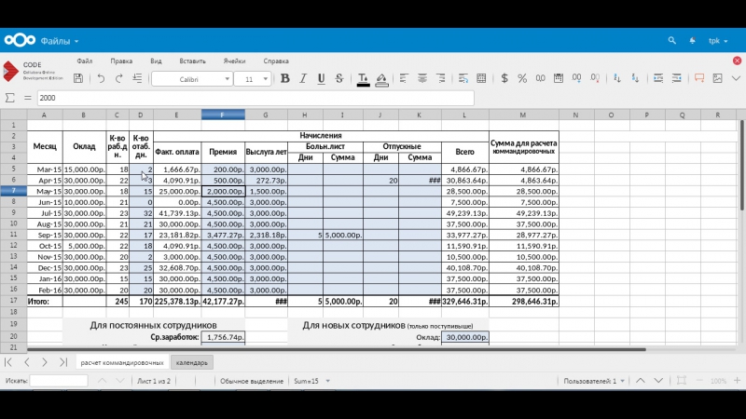Apply font color with black swatch
Screen dimensions: 746x419
click(x=363, y=80)
